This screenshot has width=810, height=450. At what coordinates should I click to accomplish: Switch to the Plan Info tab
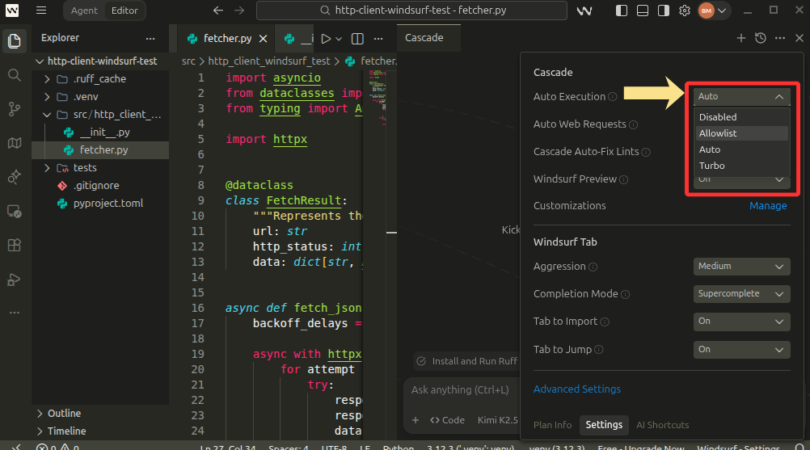552,425
